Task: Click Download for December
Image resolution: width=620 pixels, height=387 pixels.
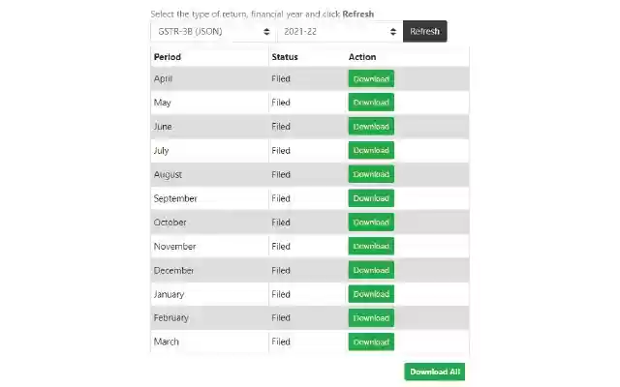Action: click(x=371, y=270)
